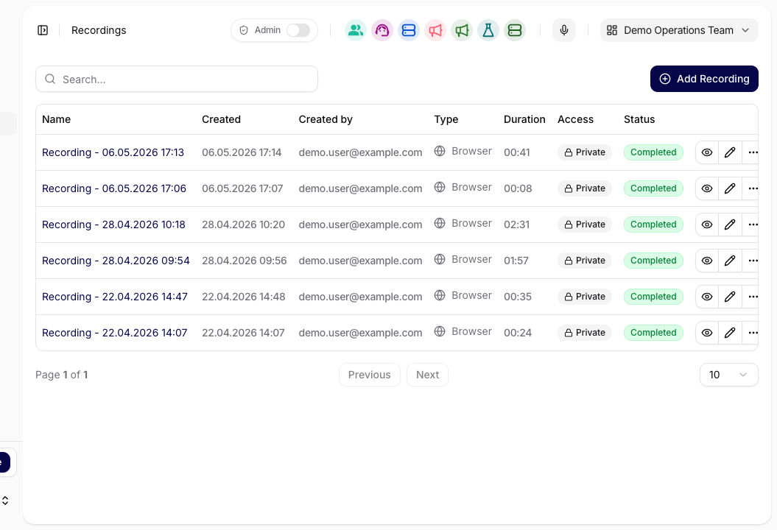Go to the Next page
This screenshot has height=530, width=777.
point(427,375)
